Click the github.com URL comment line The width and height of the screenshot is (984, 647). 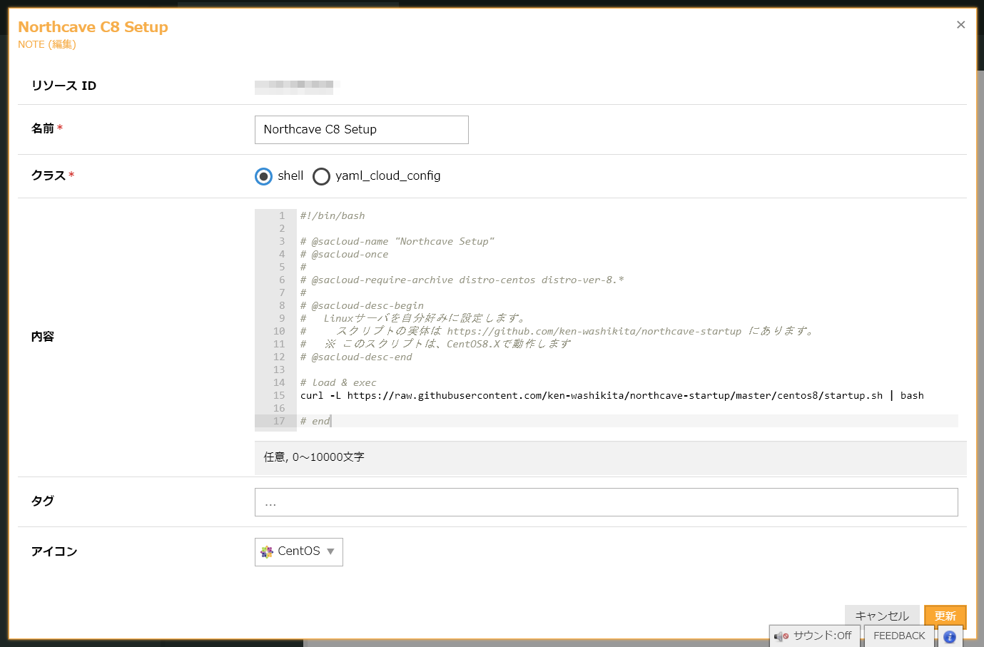pos(557,331)
